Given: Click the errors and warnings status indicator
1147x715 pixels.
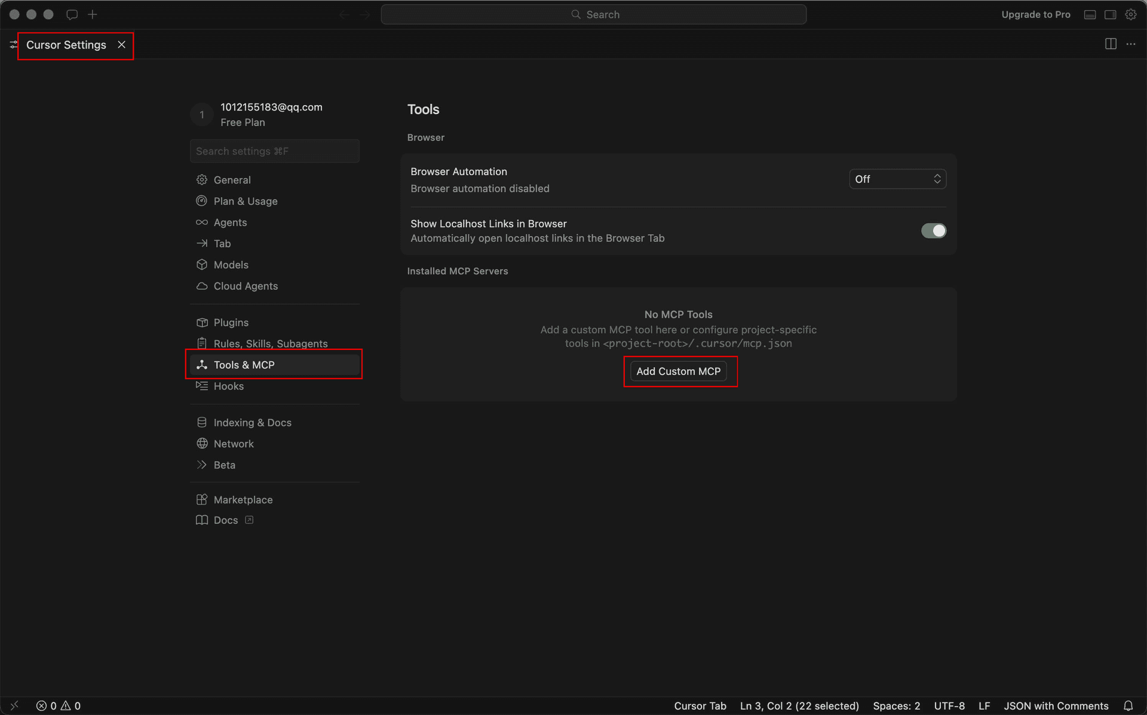Looking at the screenshot, I should click(59, 705).
